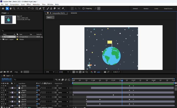Select the Type tool
The image size is (177, 108).
pos(43,8)
